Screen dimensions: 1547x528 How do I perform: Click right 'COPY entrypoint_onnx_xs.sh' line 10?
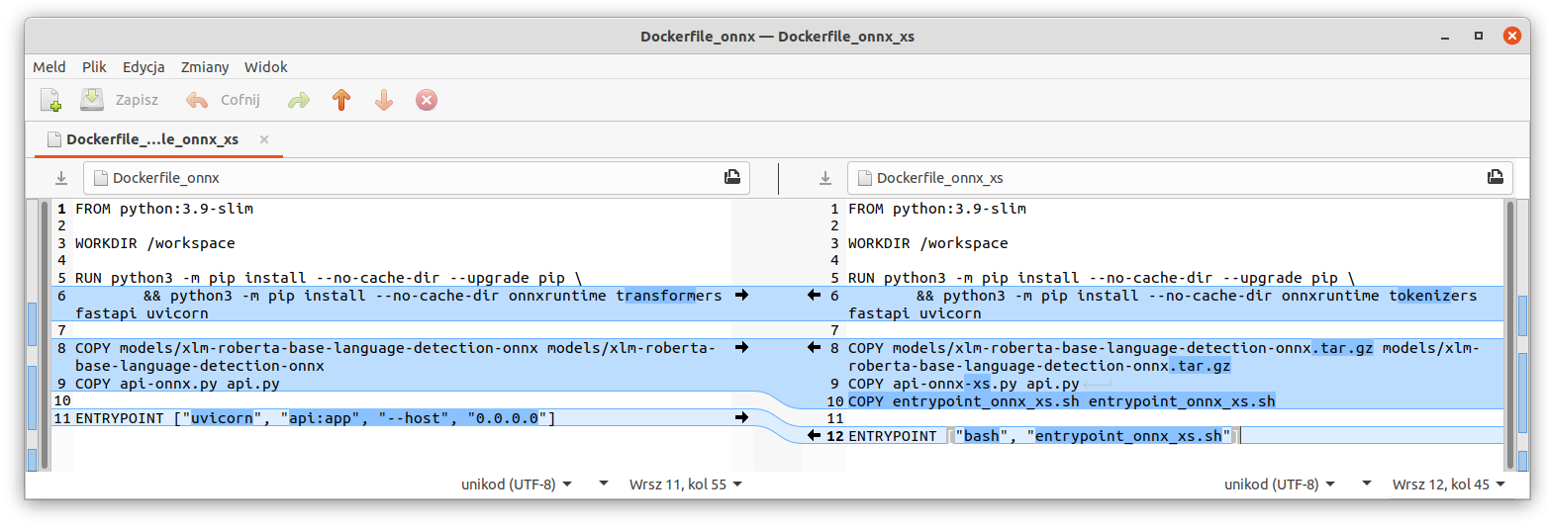pyautogui.click(x=1062, y=400)
